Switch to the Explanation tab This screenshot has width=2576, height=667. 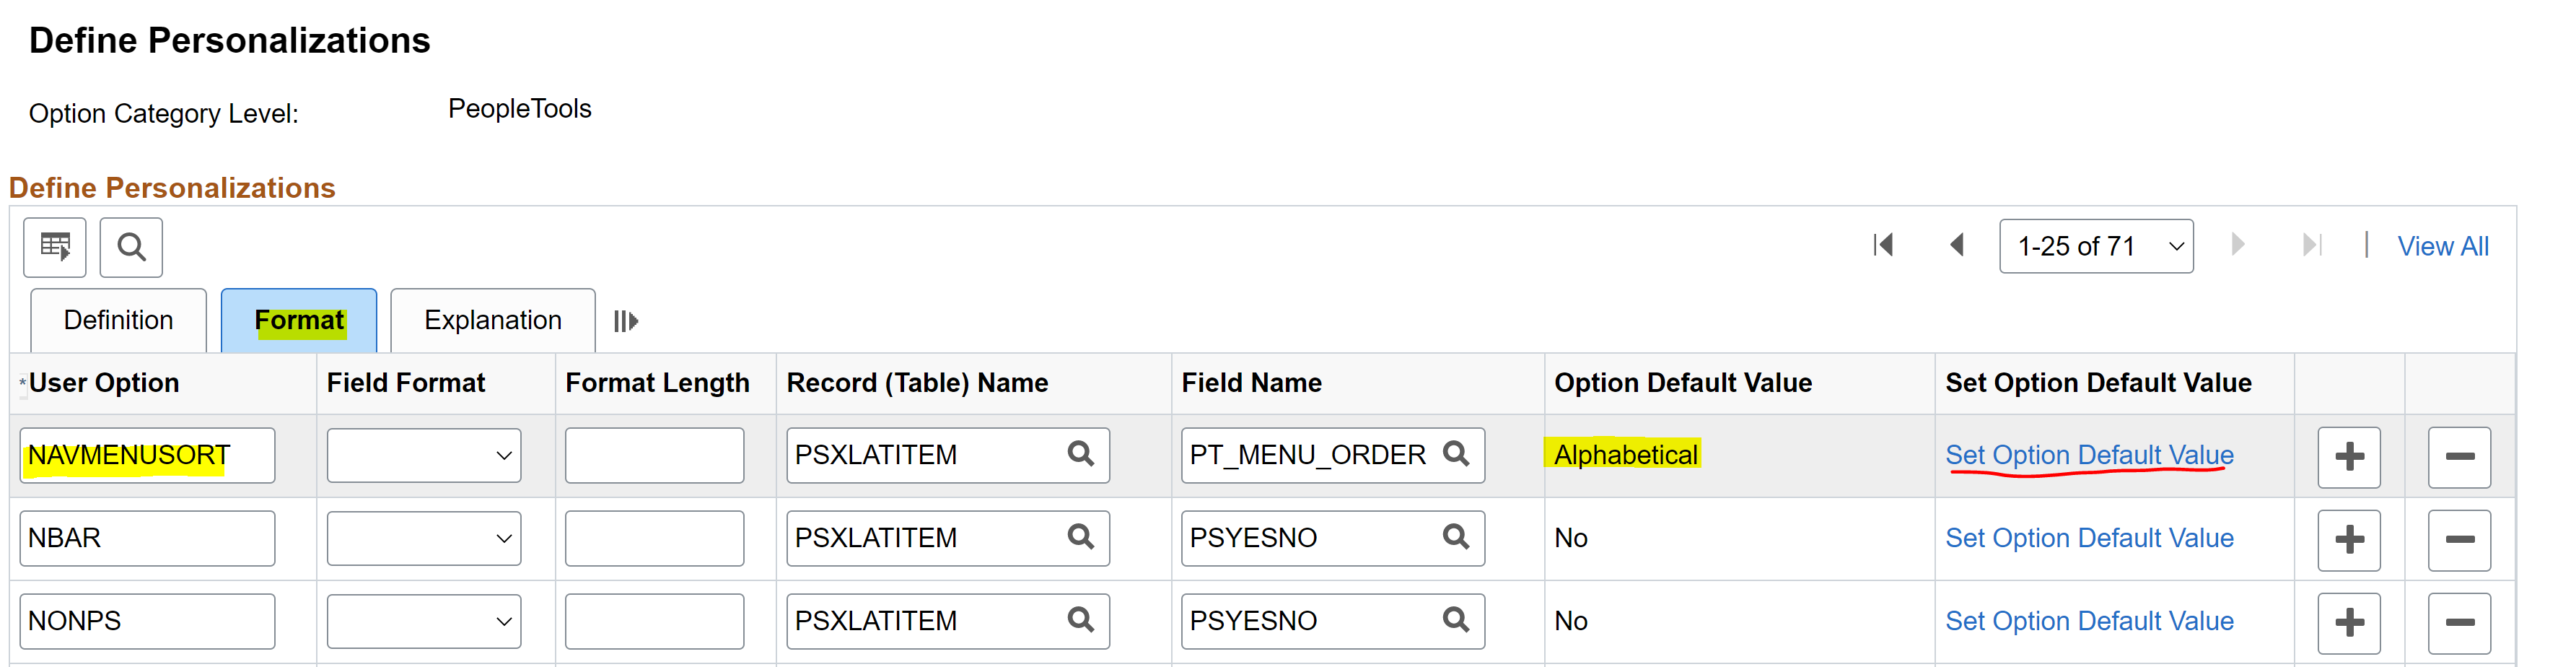tap(493, 320)
